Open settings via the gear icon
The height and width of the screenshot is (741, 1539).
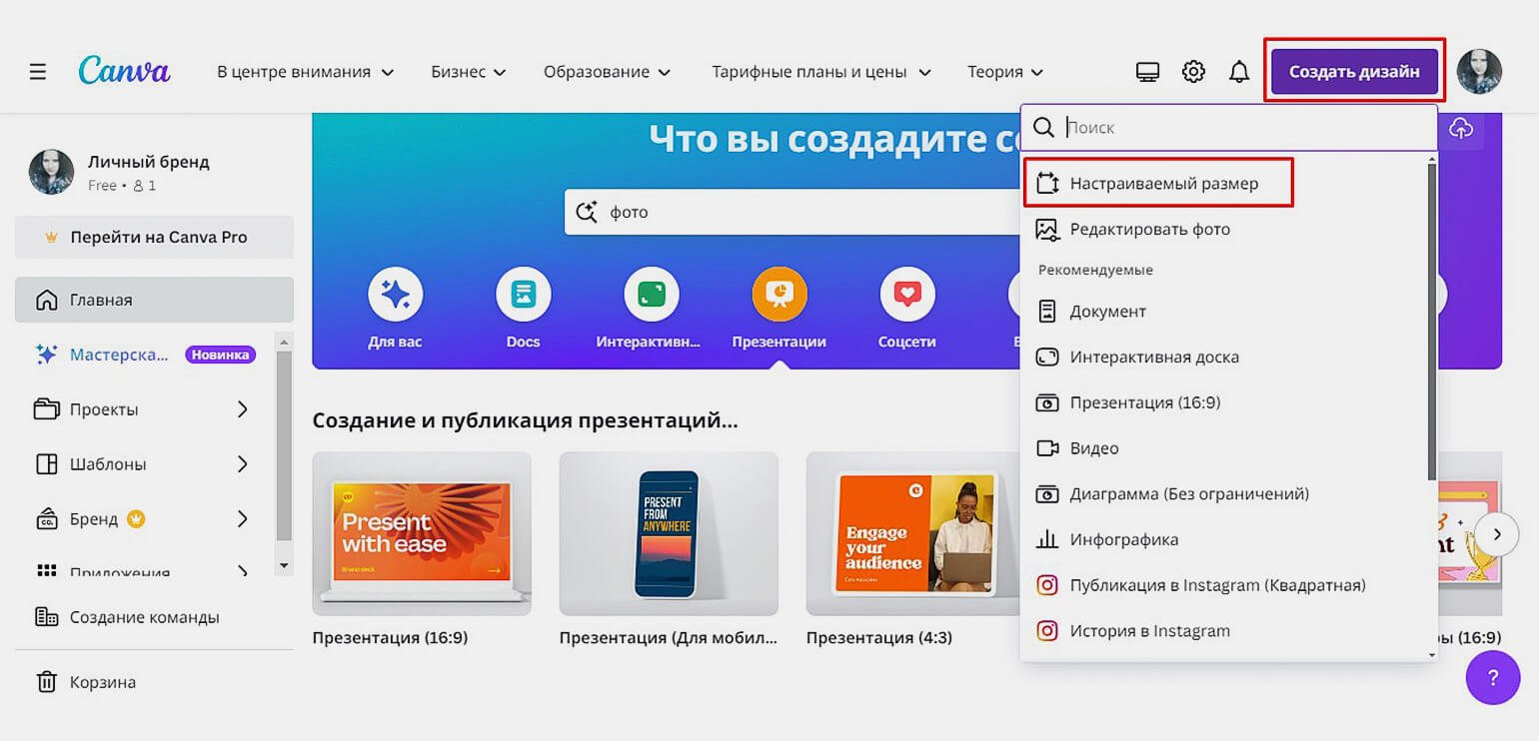pos(1193,72)
